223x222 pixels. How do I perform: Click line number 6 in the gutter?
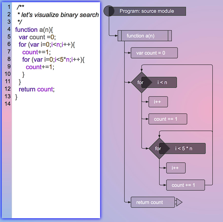tap(9, 44)
